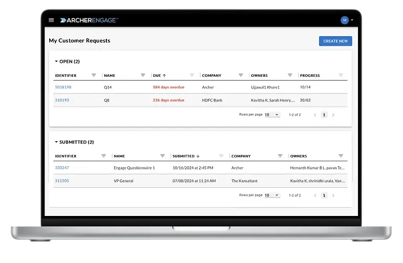Click the 'Q14' name cell
Viewport: 403px width, 263px height.
pyautogui.click(x=108, y=87)
